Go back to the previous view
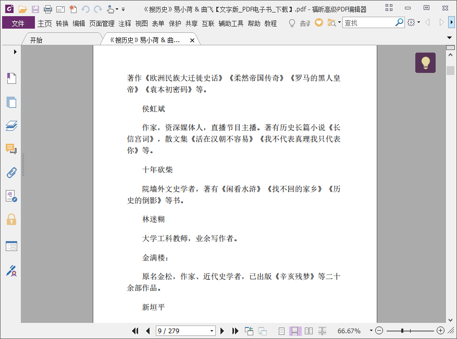The height and width of the screenshot is (339, 457). tap(249, 331)
